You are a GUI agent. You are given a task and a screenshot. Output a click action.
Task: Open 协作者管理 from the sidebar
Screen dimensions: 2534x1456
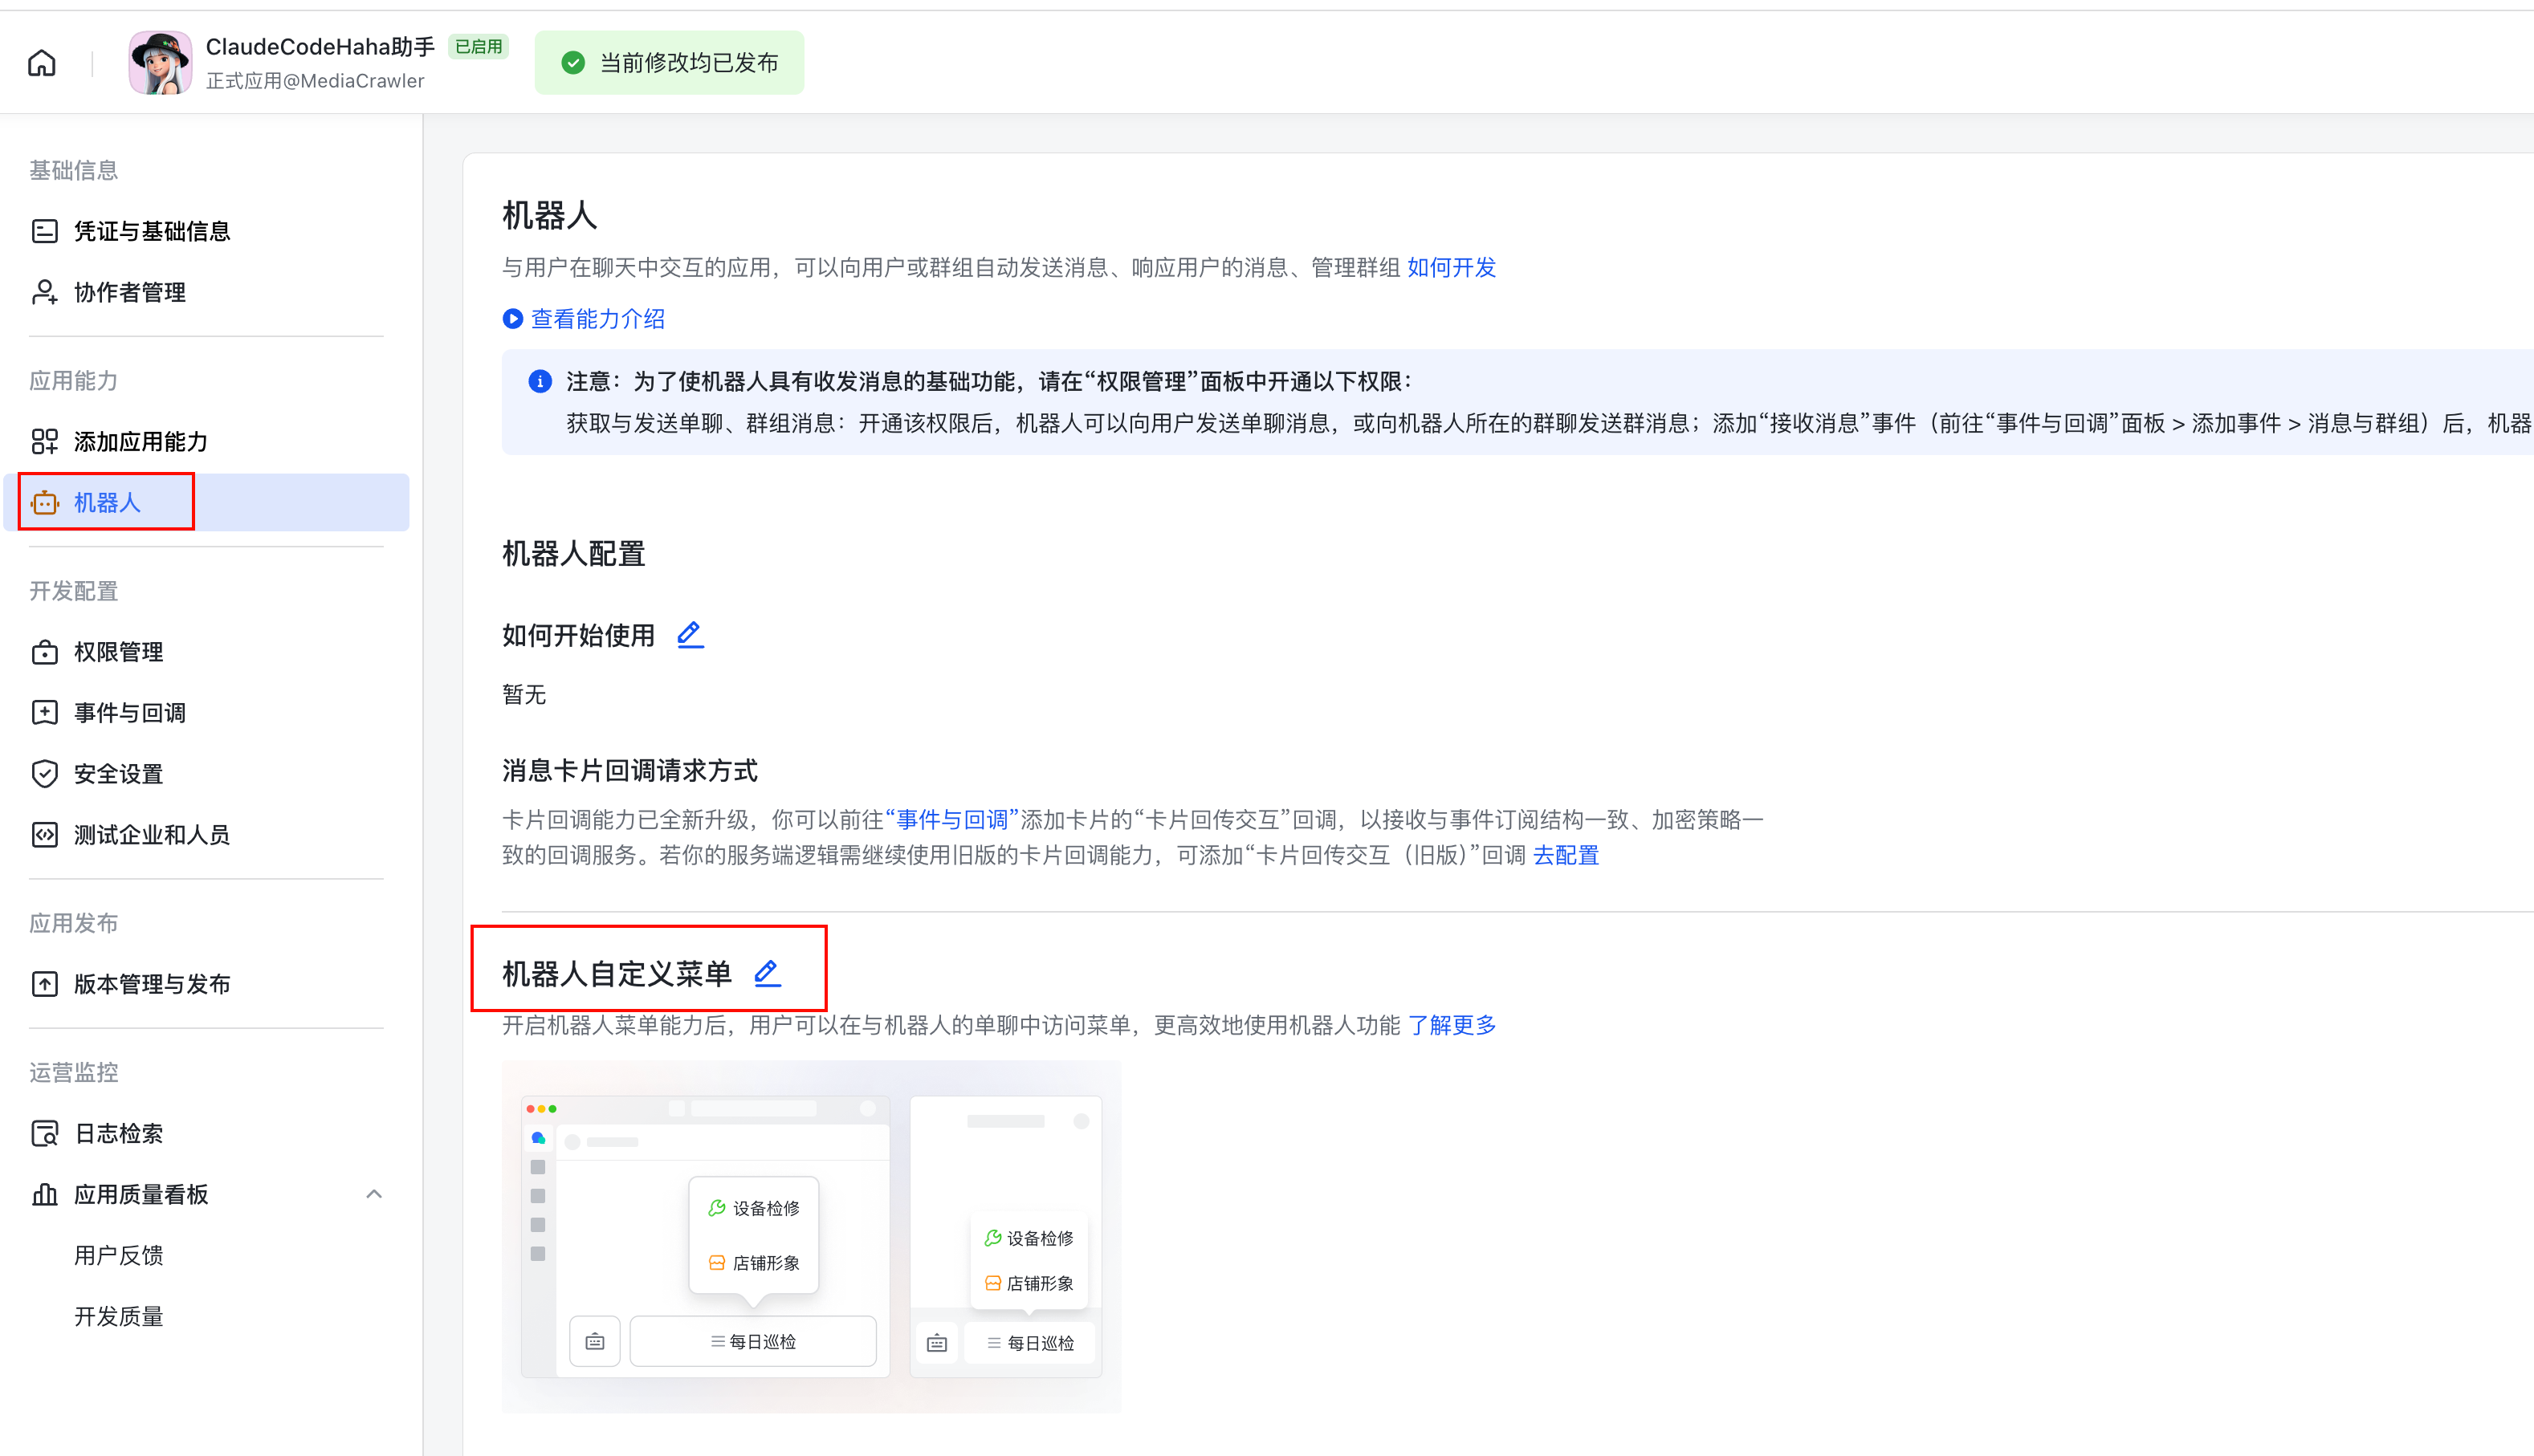click(x=129, y=292)
